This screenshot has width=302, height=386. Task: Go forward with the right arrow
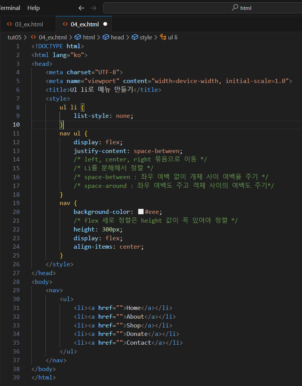[x=94, y=8]
